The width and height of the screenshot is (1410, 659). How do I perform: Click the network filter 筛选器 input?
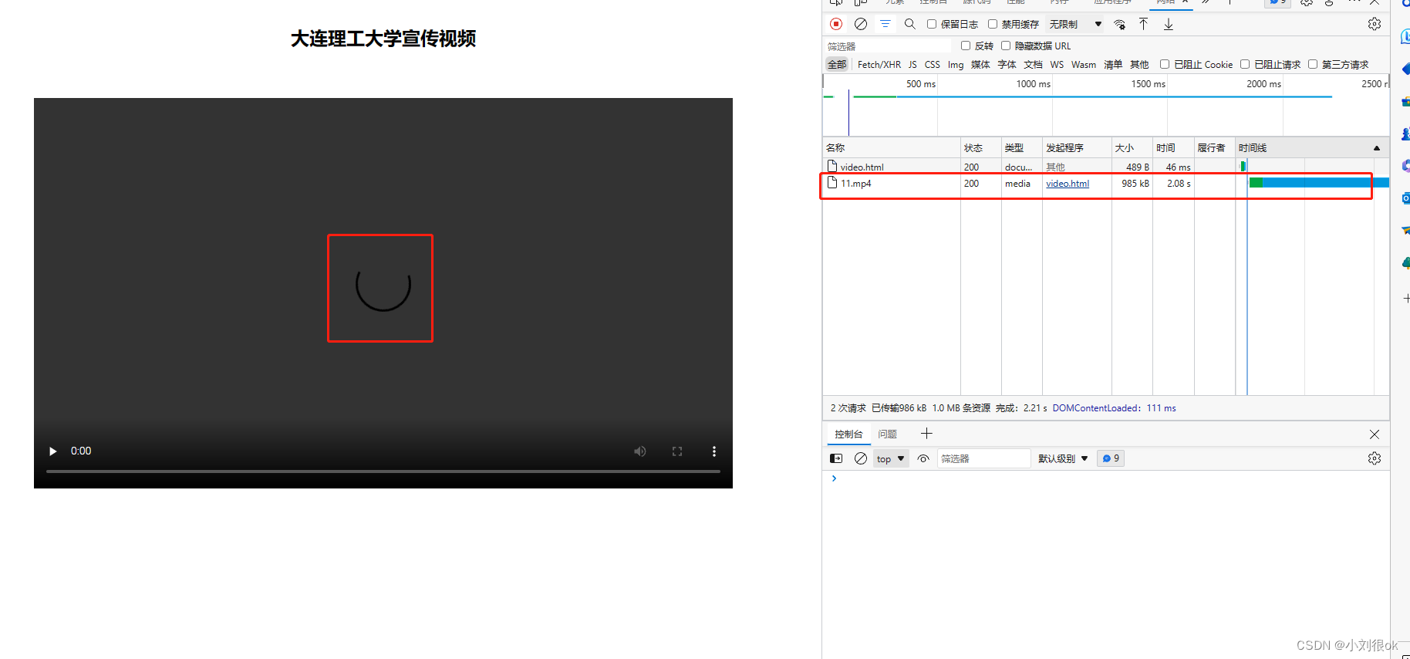coord(887,46)
